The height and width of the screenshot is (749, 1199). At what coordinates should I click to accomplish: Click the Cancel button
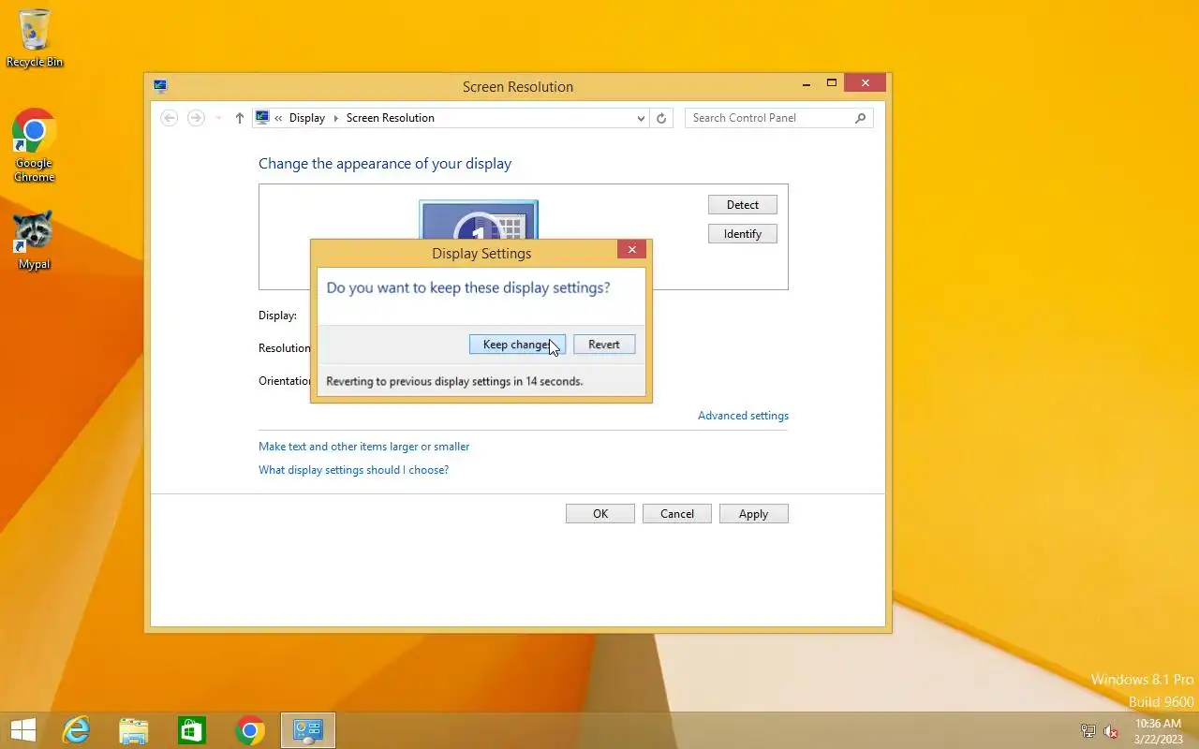(677, 514)
